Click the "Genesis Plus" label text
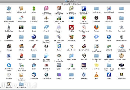The image size is (130, 90). click(9, 40)
